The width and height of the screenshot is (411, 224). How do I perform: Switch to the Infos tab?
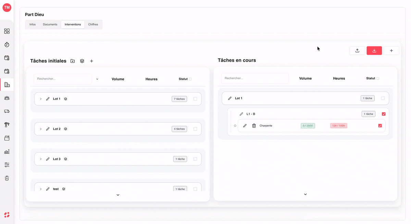coord(33,25)
